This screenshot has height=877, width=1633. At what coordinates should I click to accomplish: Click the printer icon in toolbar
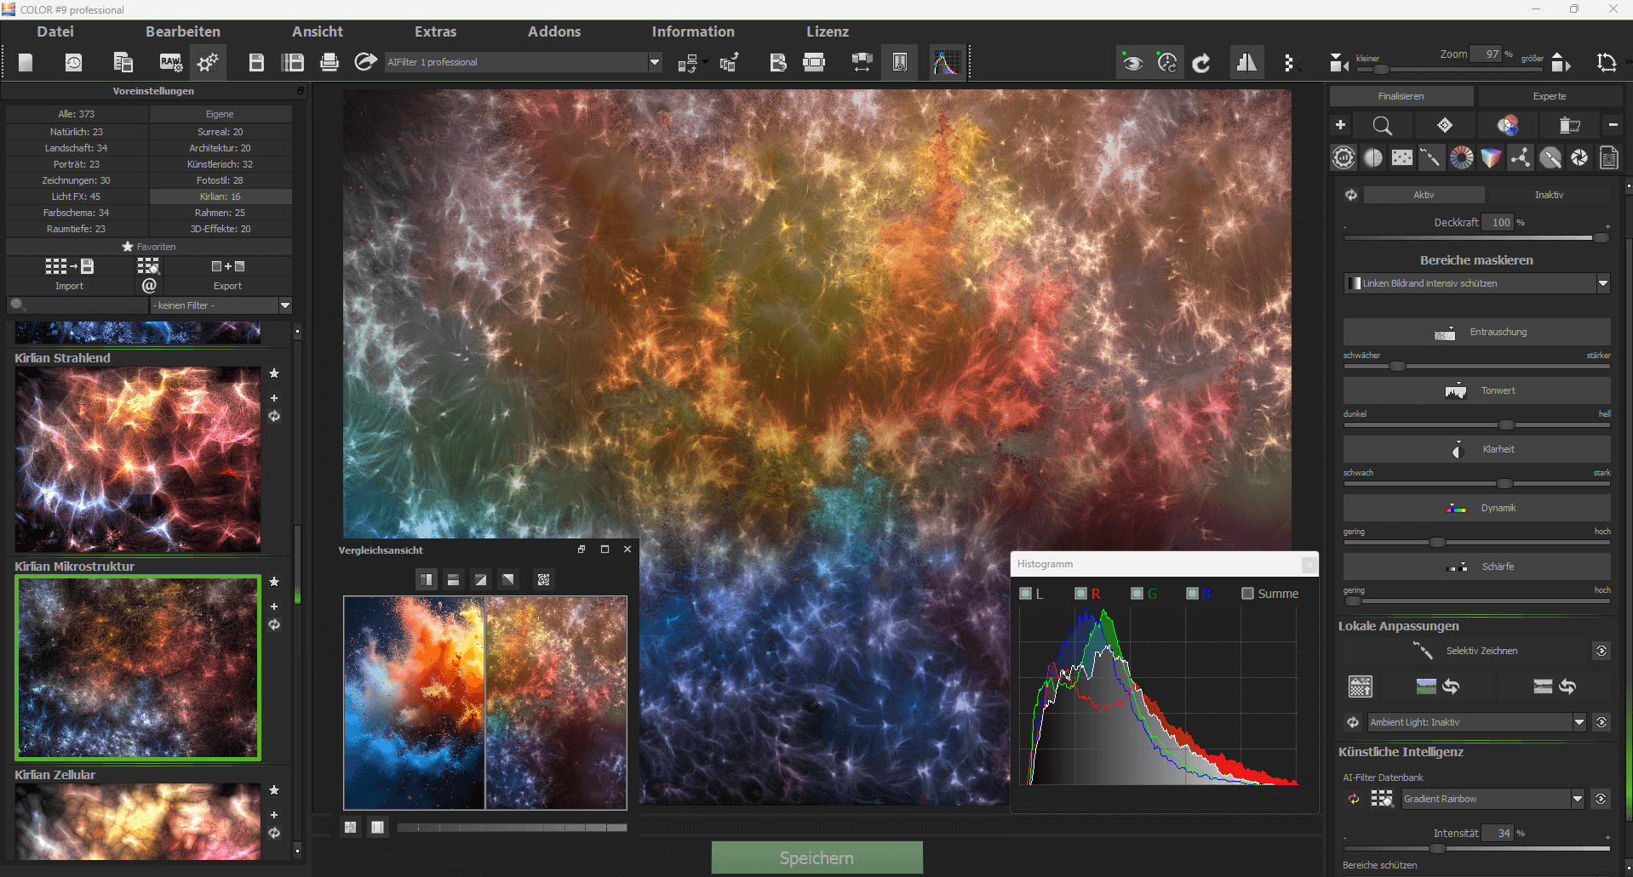[x=329, y=62]
